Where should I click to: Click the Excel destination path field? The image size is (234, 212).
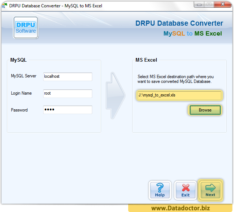[x=179, y=95]
